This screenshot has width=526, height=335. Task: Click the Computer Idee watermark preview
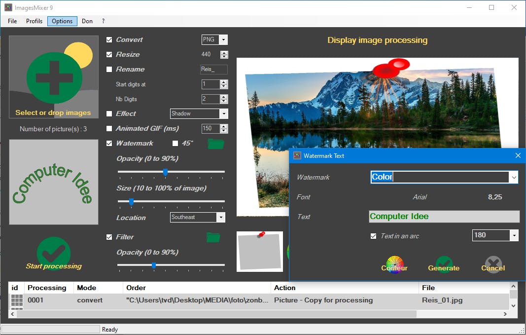tap(54, 182)
